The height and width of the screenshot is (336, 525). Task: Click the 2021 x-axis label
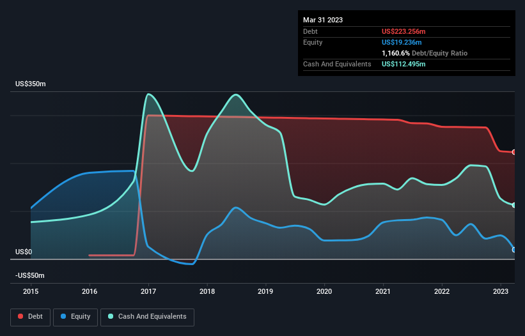pos(382,291)
